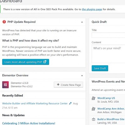Click the external link icon on PHP button

pos(45,62)
